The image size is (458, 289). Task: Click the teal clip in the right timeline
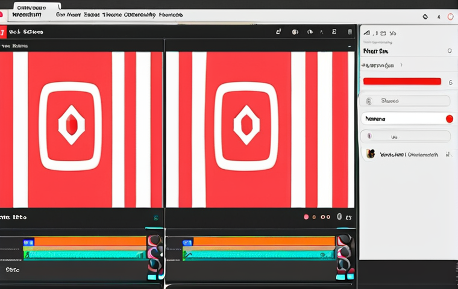pyautogui.click(x=259, y=255)
